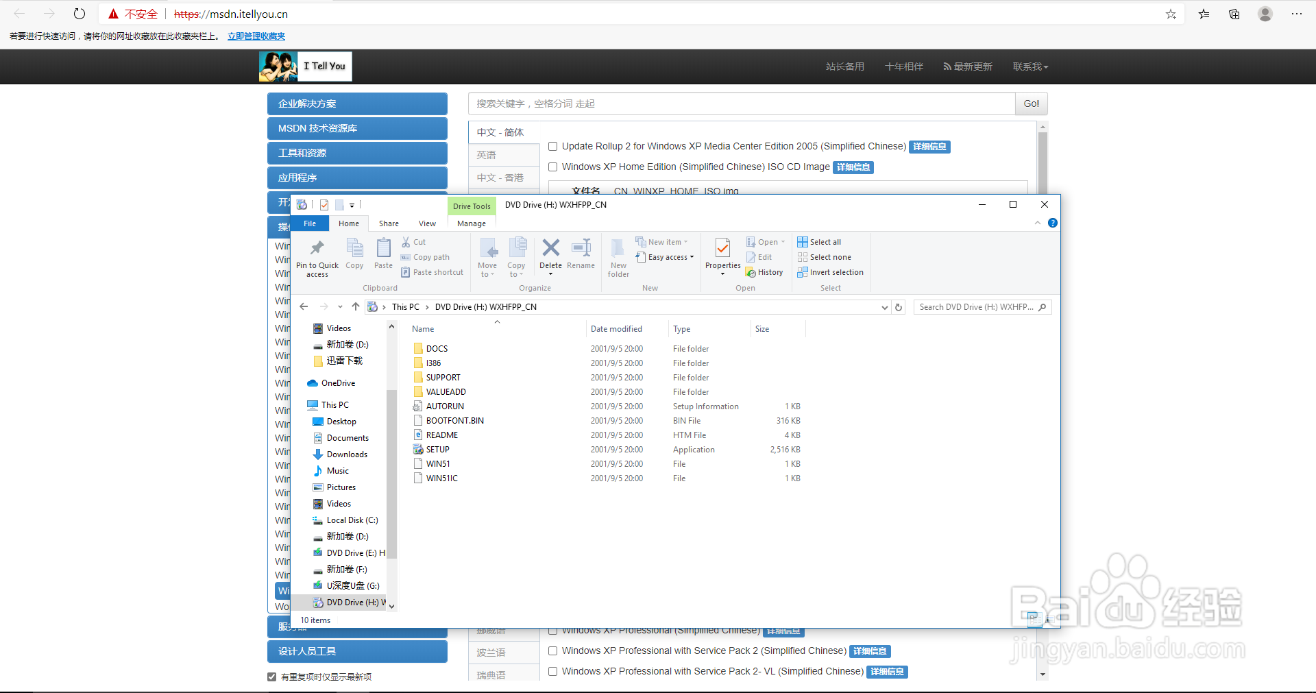Open recent locations dropdown arrow
Screen dimensions: 1316x693
340,307
